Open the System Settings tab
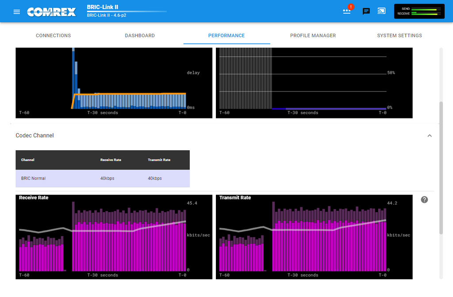 click(399, 35)
